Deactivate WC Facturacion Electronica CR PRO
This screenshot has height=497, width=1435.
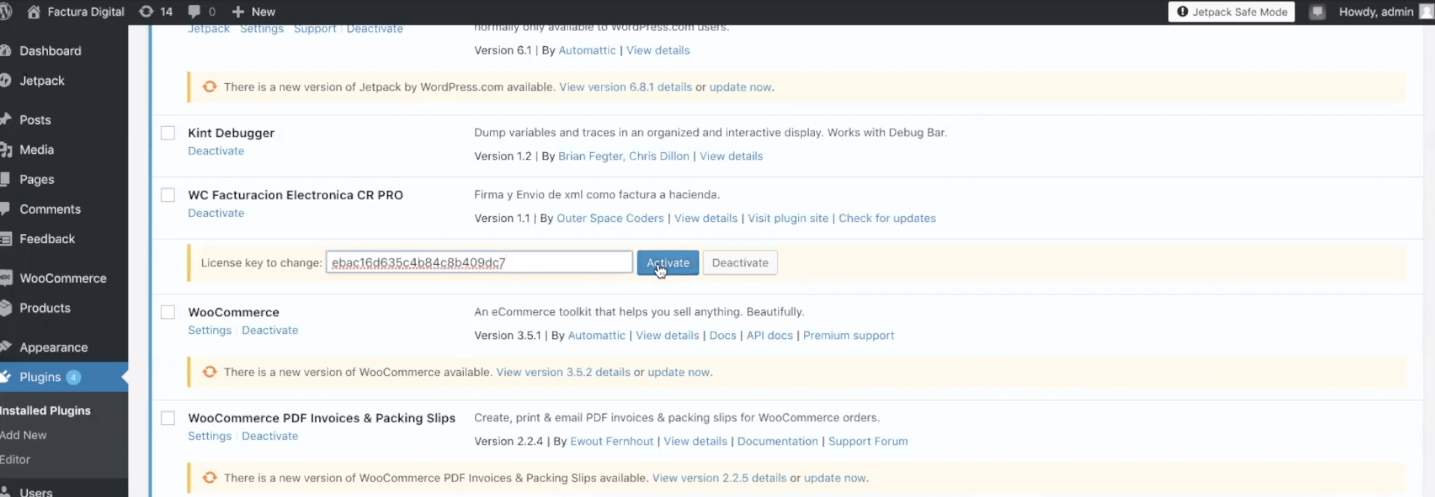pos(216,213)
